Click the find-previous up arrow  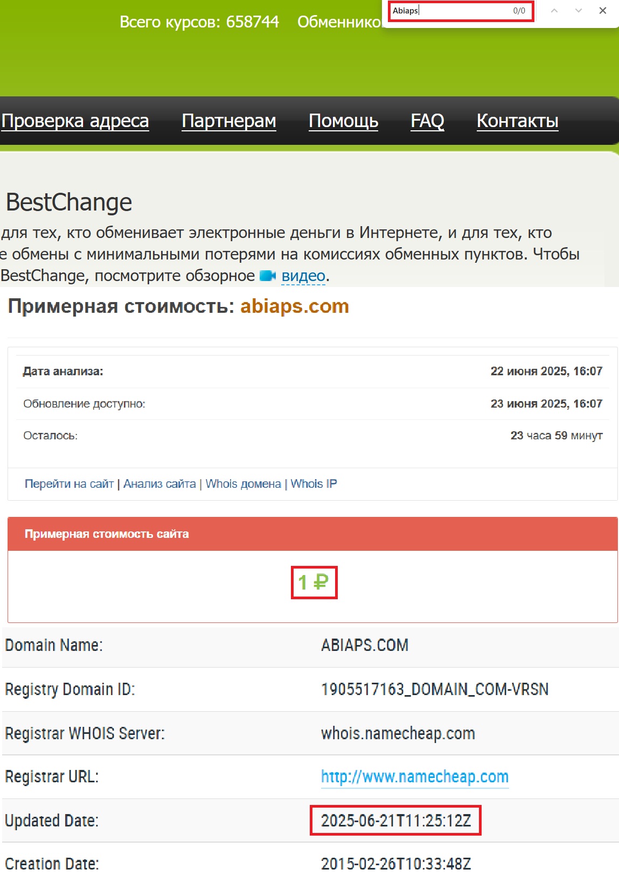click(554, 11)
